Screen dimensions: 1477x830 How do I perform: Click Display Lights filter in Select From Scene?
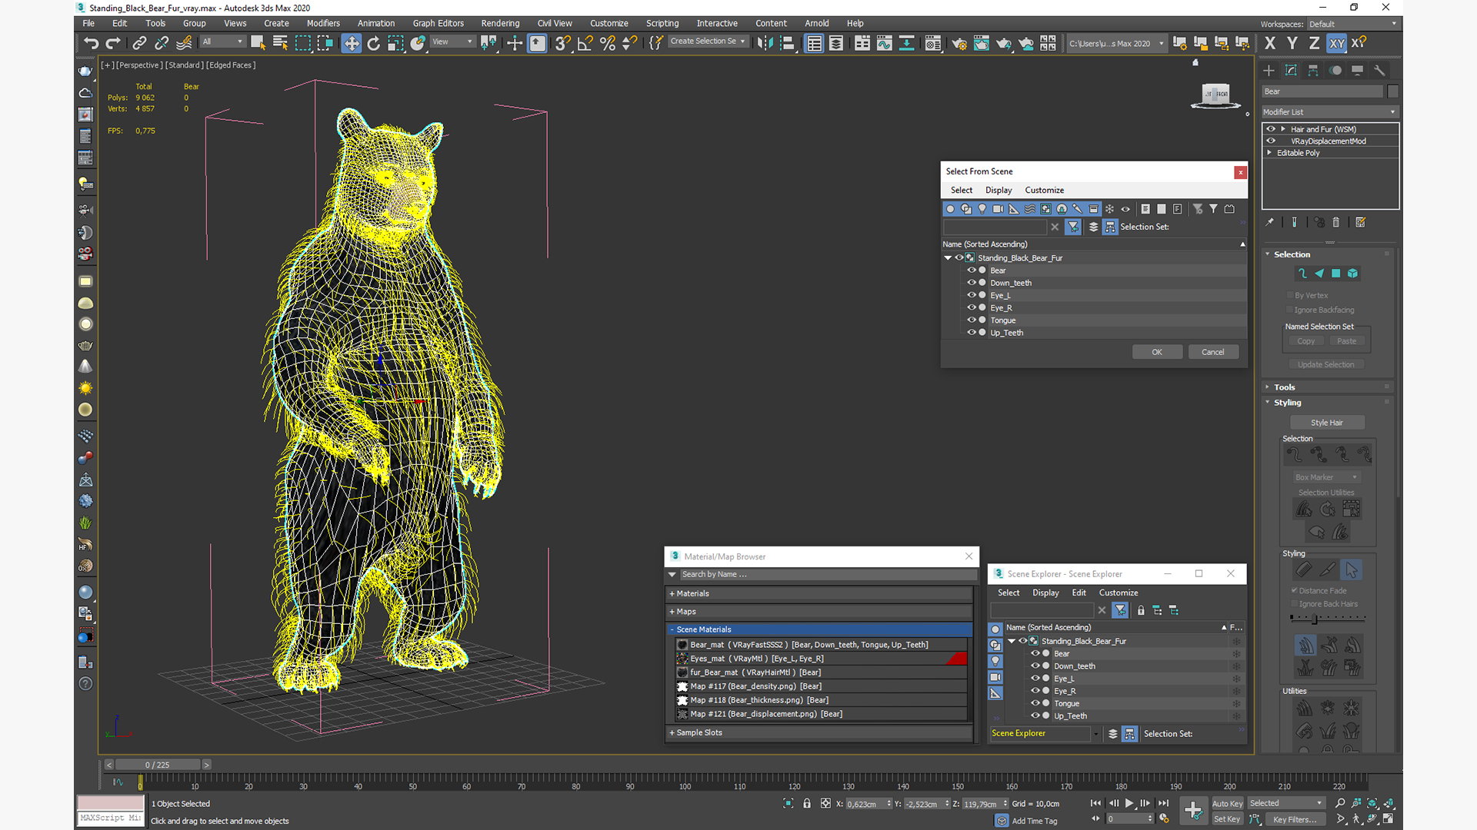coord(982,209)
